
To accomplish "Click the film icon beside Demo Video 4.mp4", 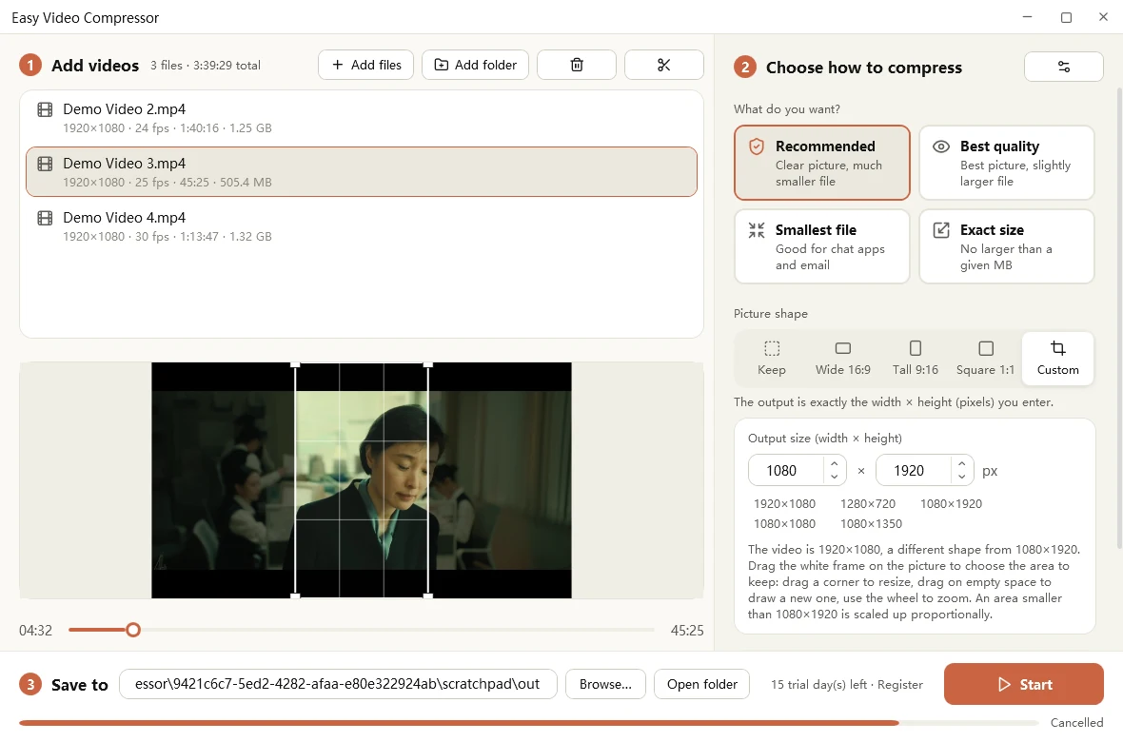I will (x=45, y=218).
